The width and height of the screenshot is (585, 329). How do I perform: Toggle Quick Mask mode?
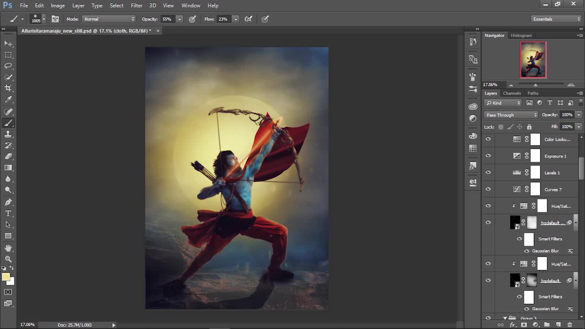point(8,292)
